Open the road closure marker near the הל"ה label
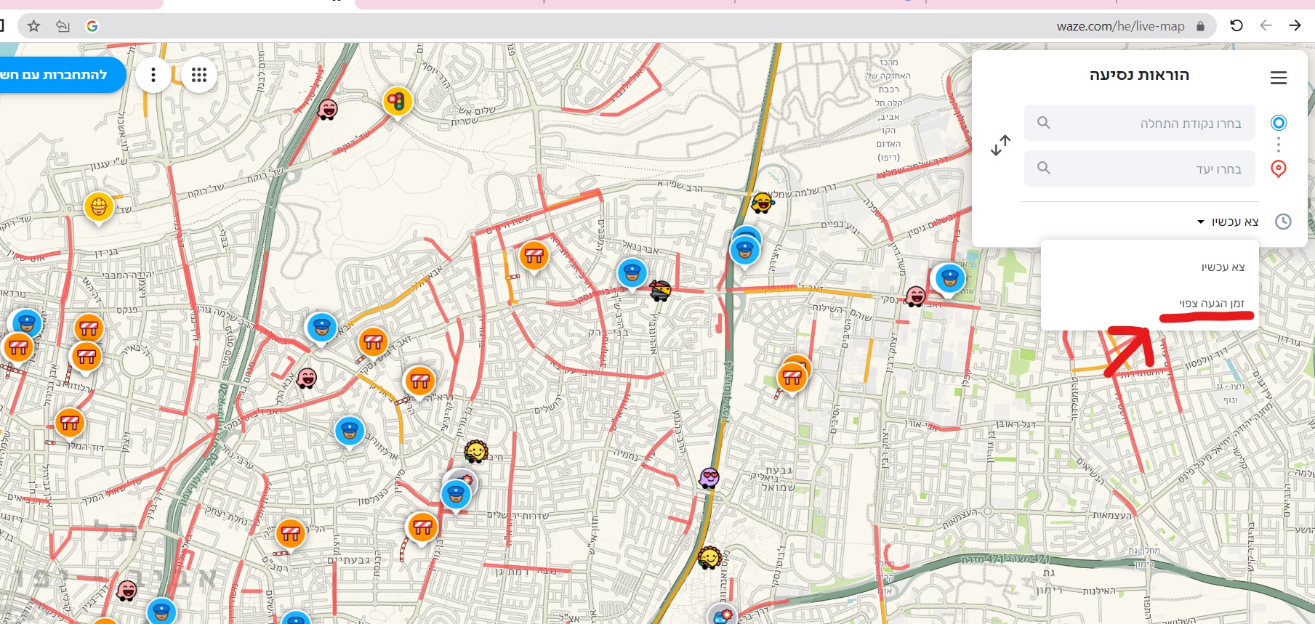The width and height of the screenshot is (1315, 624). click(x=290, y=535)
